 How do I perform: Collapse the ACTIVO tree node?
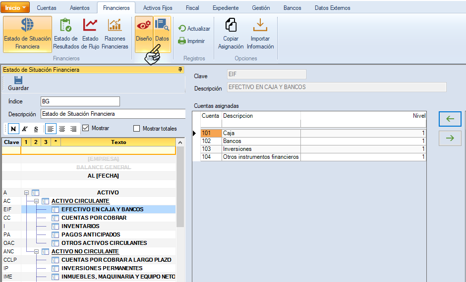click(27, 192)
